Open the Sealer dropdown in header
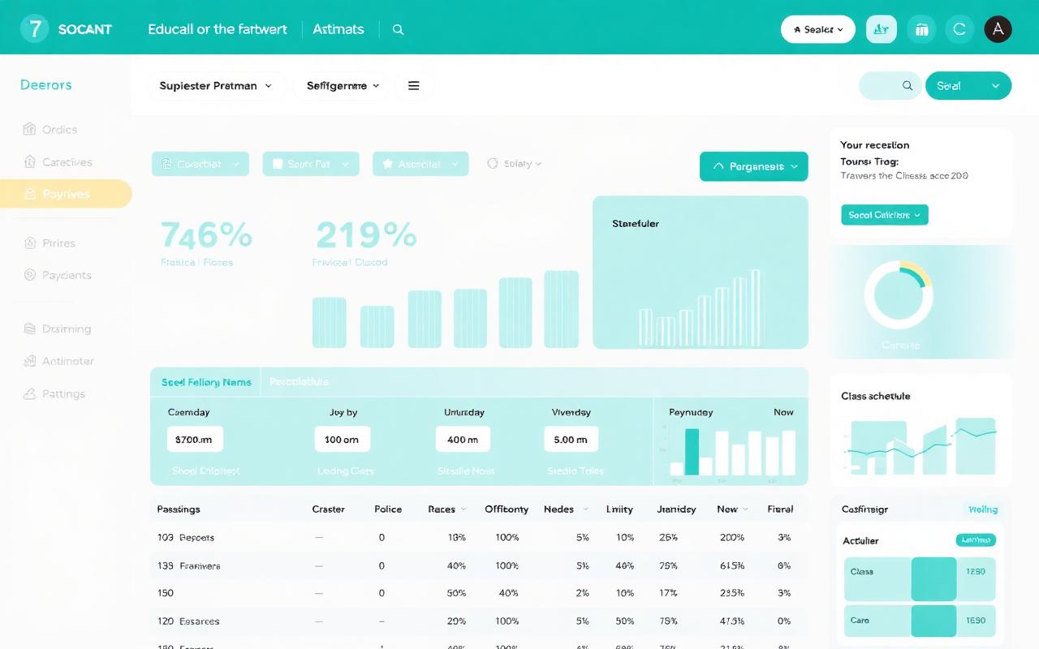The height and width of the screenshot is (649, 1039). click(x=818, y=29)
